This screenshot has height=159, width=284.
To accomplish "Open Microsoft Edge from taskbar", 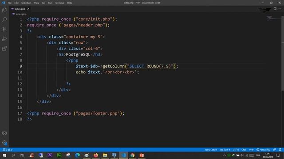I will pyautogui.click(x=77, y=155).
